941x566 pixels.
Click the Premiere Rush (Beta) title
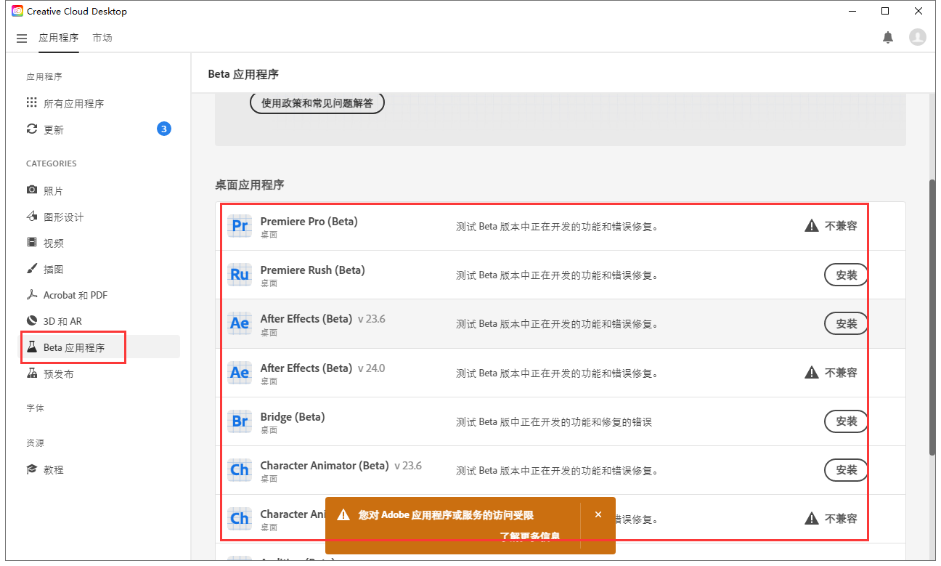[x=313, y=270]
